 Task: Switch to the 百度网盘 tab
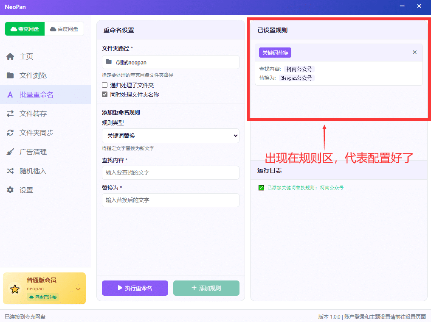tap(64, 29)
